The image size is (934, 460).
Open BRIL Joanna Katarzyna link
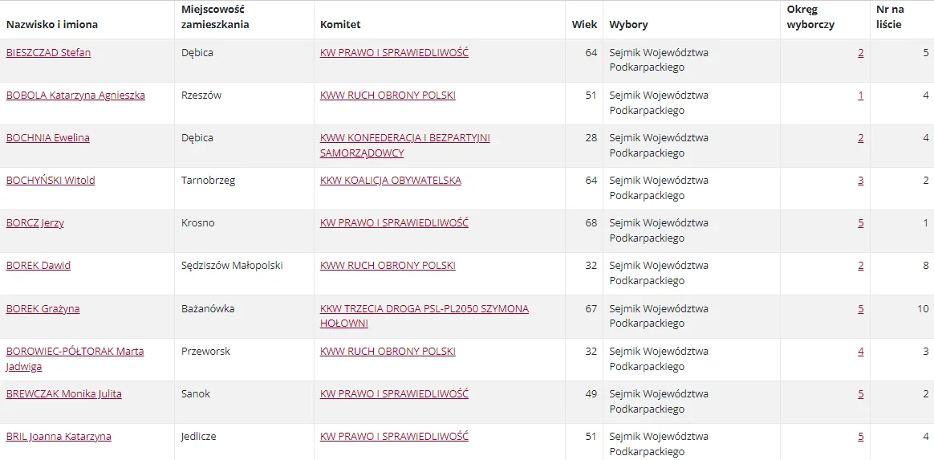point(59,437)
